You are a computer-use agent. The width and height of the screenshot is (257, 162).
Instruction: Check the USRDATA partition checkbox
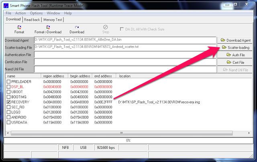tap(8, 122)
